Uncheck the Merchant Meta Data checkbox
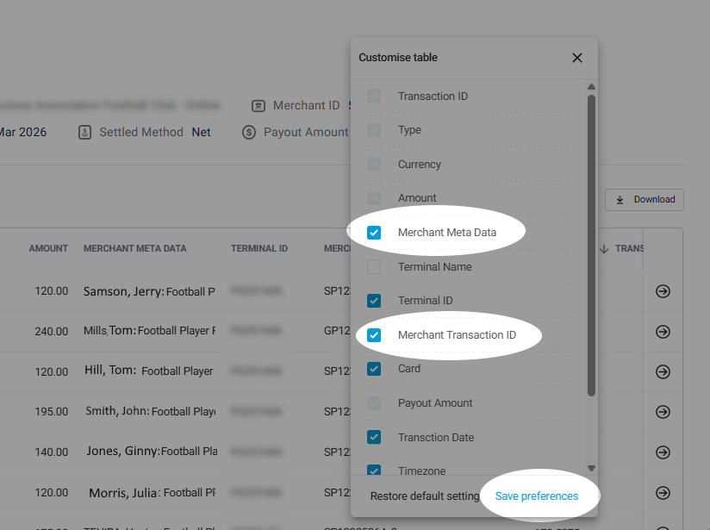710x530 pixels. (x=374, y=233)
